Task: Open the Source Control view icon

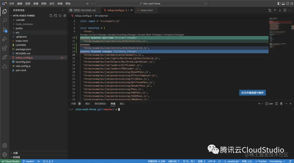Action: tap(5, 30)
